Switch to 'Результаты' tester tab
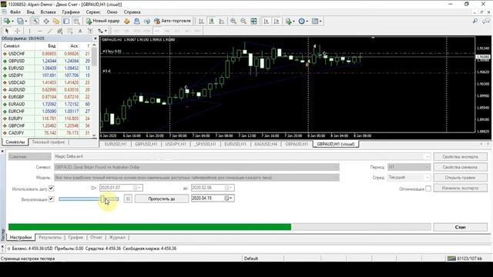This screenshot has height=277, width=493. 50,238
